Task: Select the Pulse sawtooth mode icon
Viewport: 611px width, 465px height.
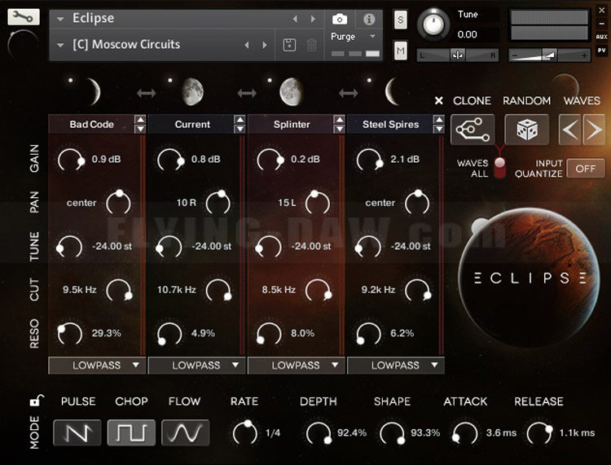Action: pos(77,432)
